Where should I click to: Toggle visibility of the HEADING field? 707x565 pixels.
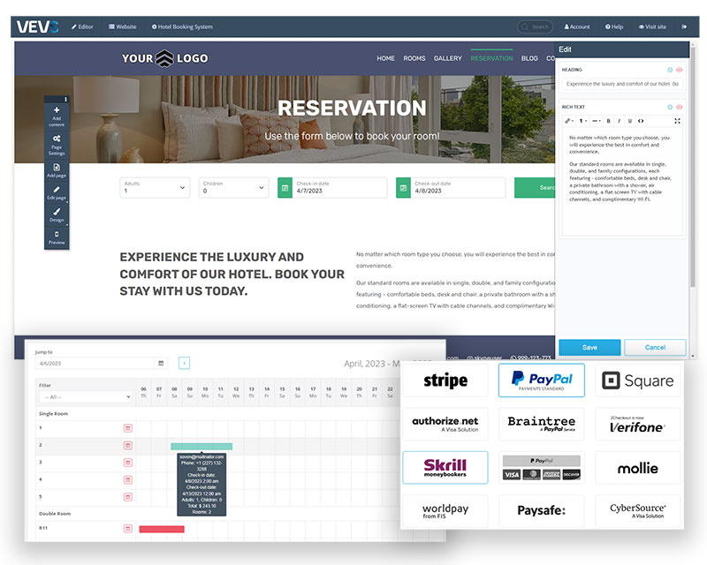679,70
